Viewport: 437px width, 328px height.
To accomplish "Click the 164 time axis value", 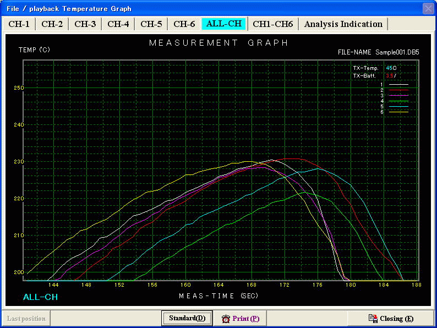I will coord(218,285).
